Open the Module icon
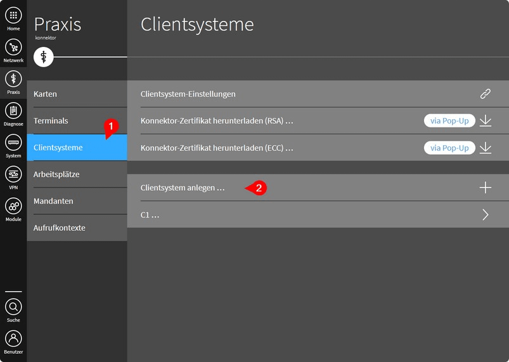The height and width of the screenshot is (362, 509). (13, 206)
